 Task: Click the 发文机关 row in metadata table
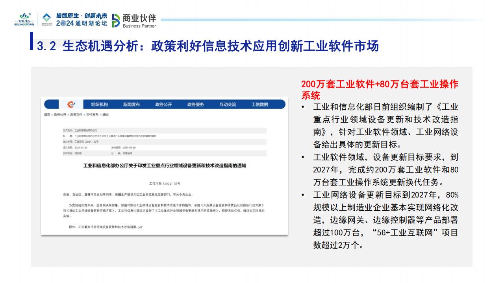point(165,130)
